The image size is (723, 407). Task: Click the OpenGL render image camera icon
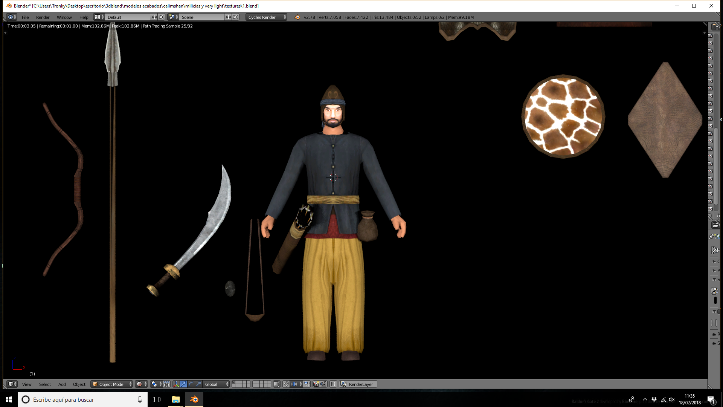click(x=316, y=384)
